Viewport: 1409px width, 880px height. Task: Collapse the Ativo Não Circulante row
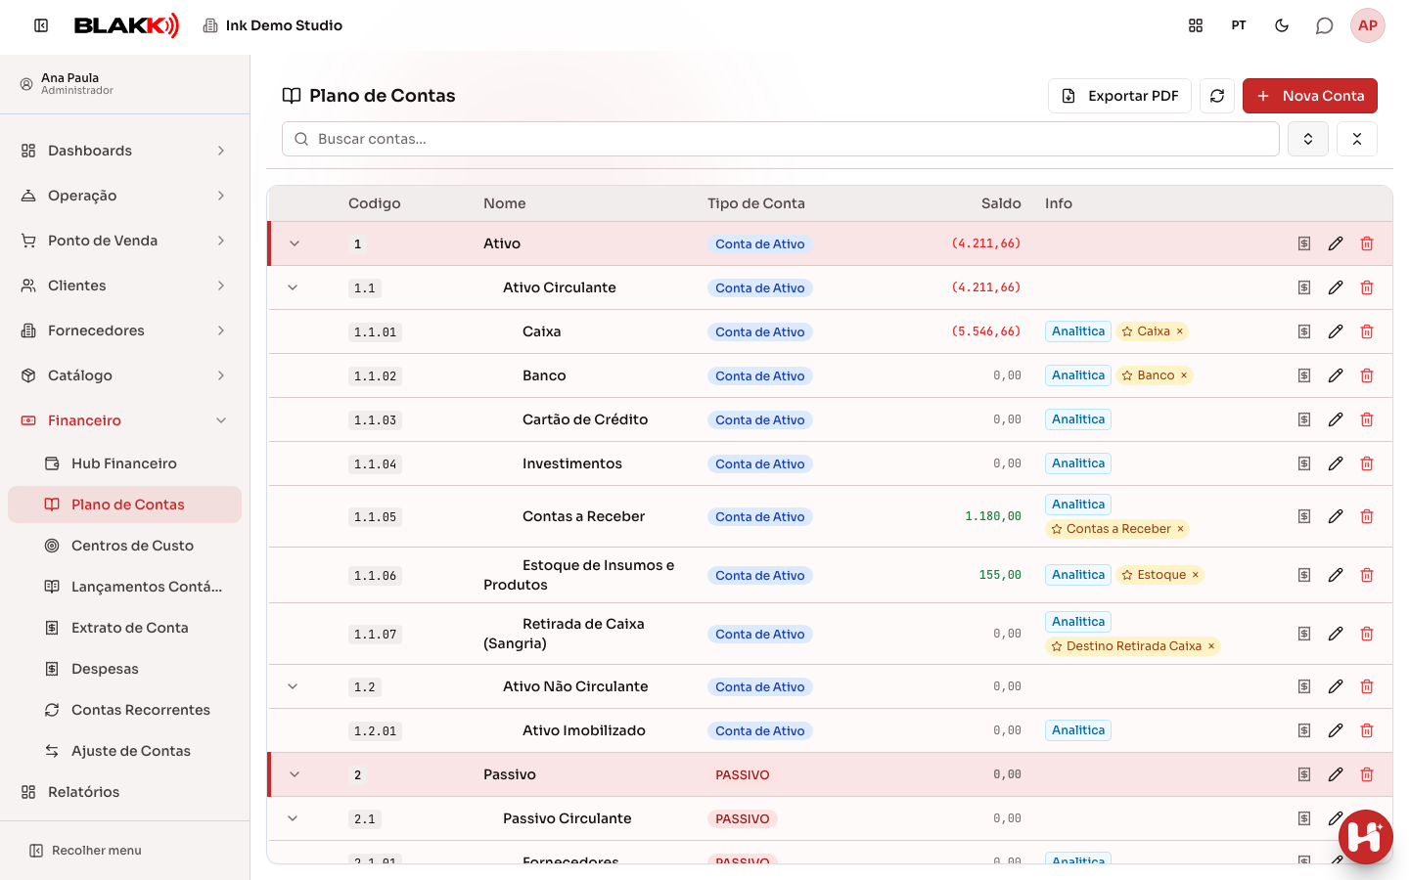pyautogui.click(x=293, y=686)
